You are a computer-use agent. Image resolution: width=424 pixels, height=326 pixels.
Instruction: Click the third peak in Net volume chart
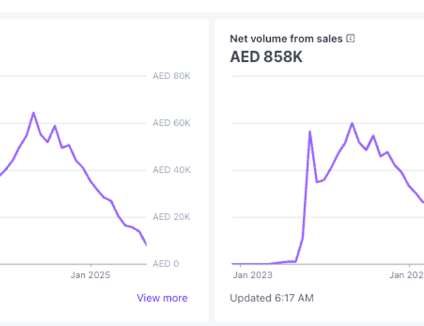pyautogui.click(x=373, y=136)
